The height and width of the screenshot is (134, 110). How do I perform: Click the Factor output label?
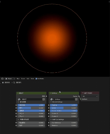(75, 96)
